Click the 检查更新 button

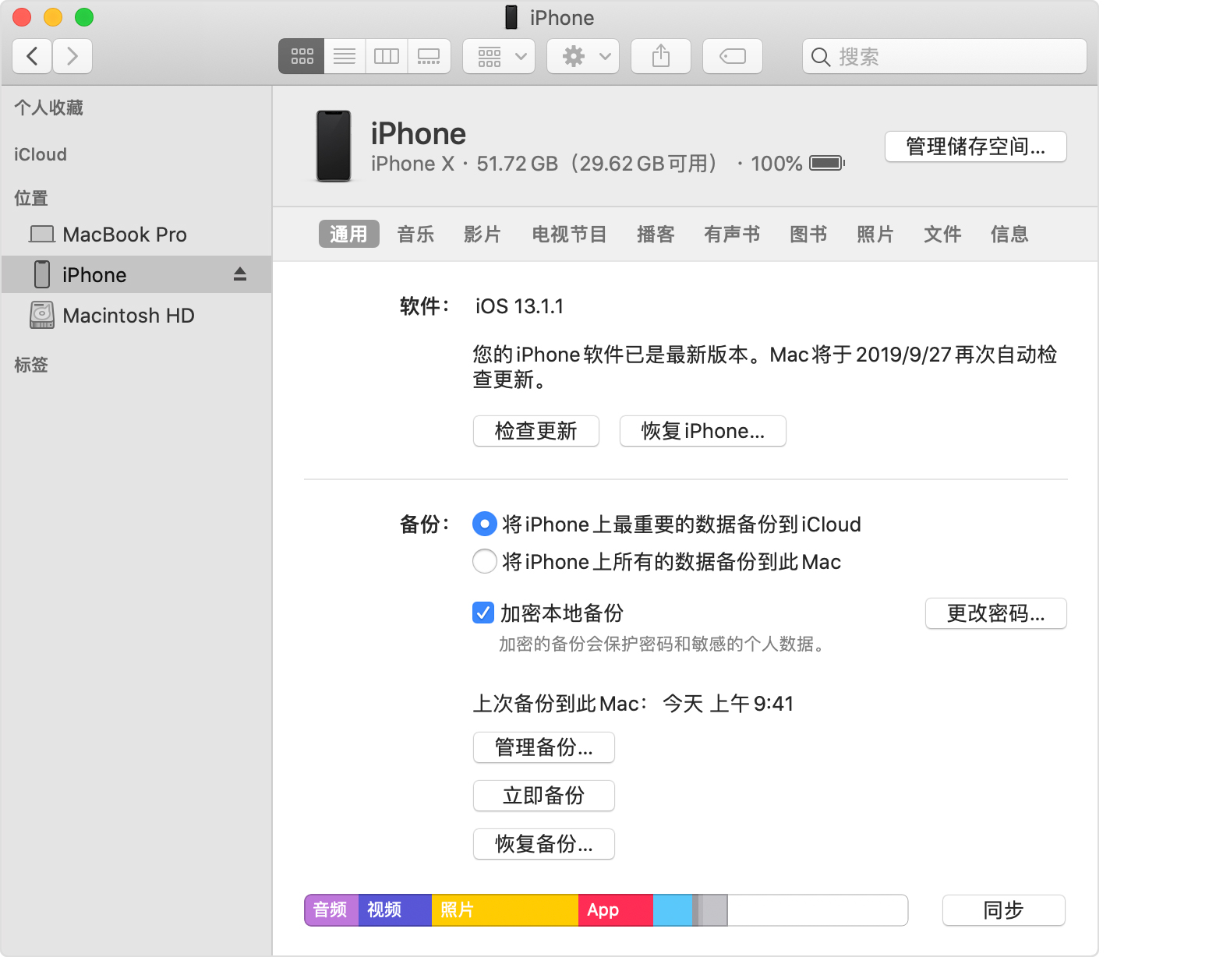[x=536, y=431]
